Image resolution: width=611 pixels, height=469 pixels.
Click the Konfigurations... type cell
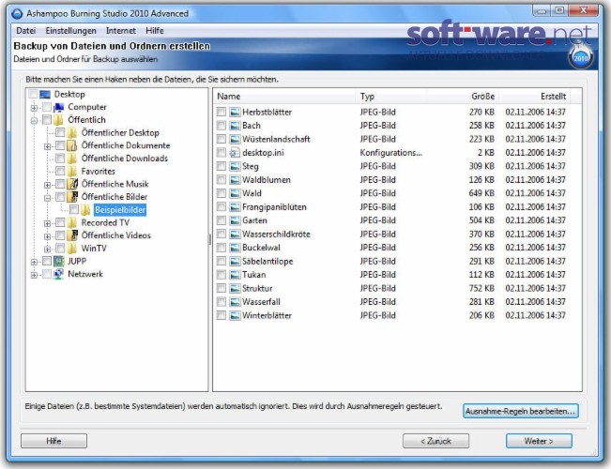coord(390,153)
